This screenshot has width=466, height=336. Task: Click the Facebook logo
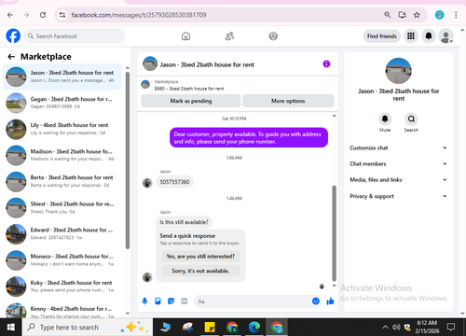[13, 36]
